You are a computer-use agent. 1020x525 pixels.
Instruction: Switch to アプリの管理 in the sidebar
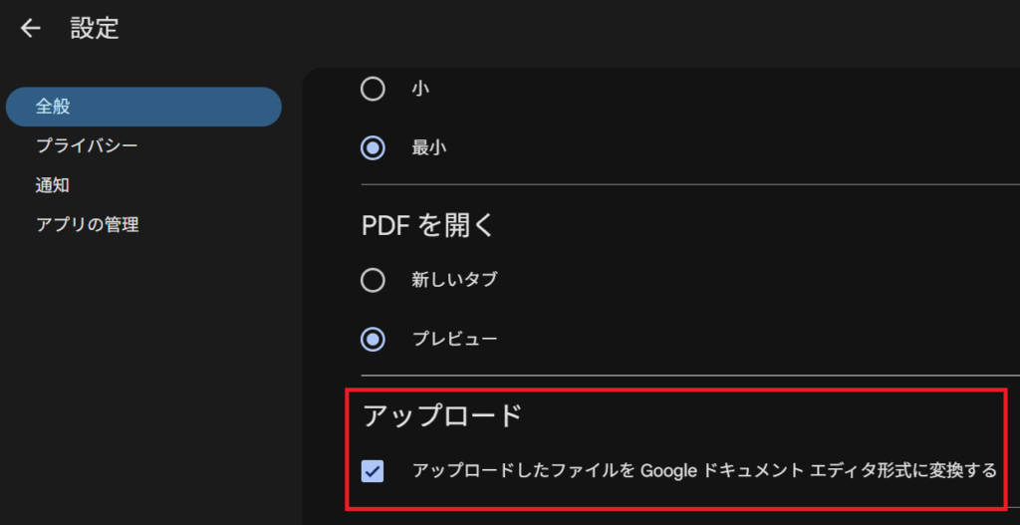coord(87,225)
